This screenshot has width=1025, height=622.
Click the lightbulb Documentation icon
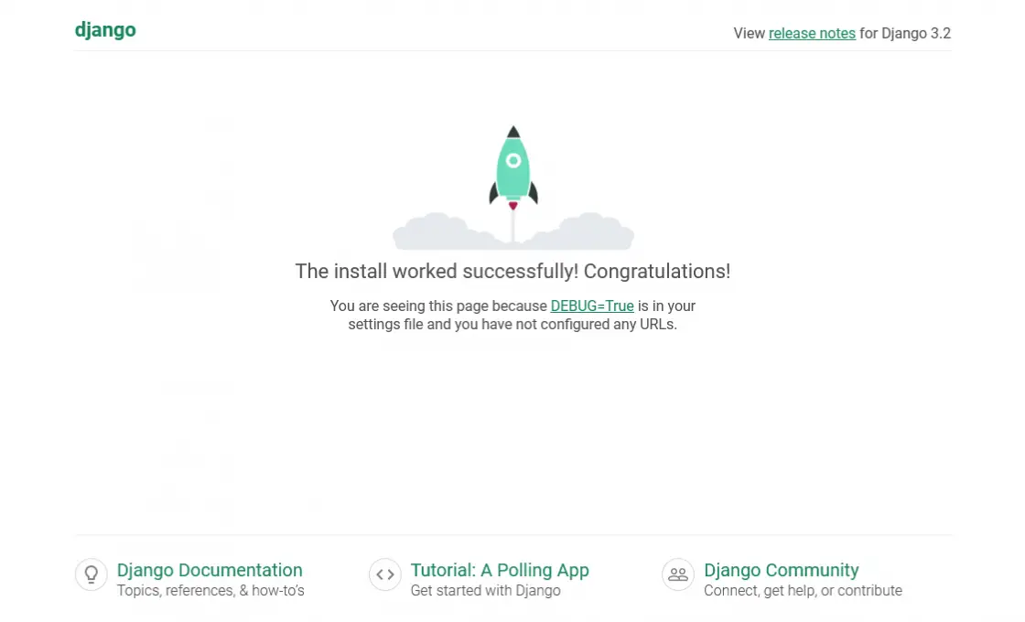92,575
